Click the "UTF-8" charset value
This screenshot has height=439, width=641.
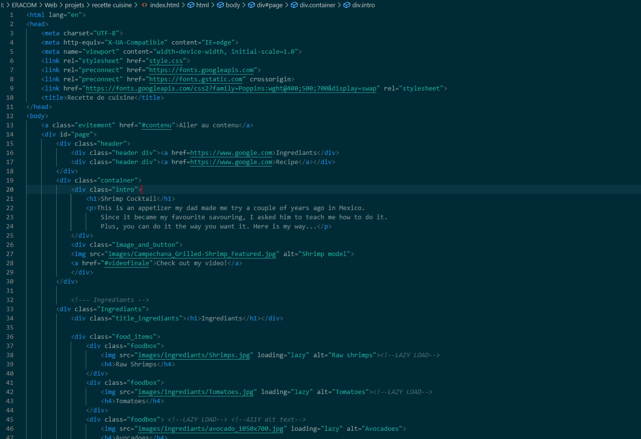107,33
